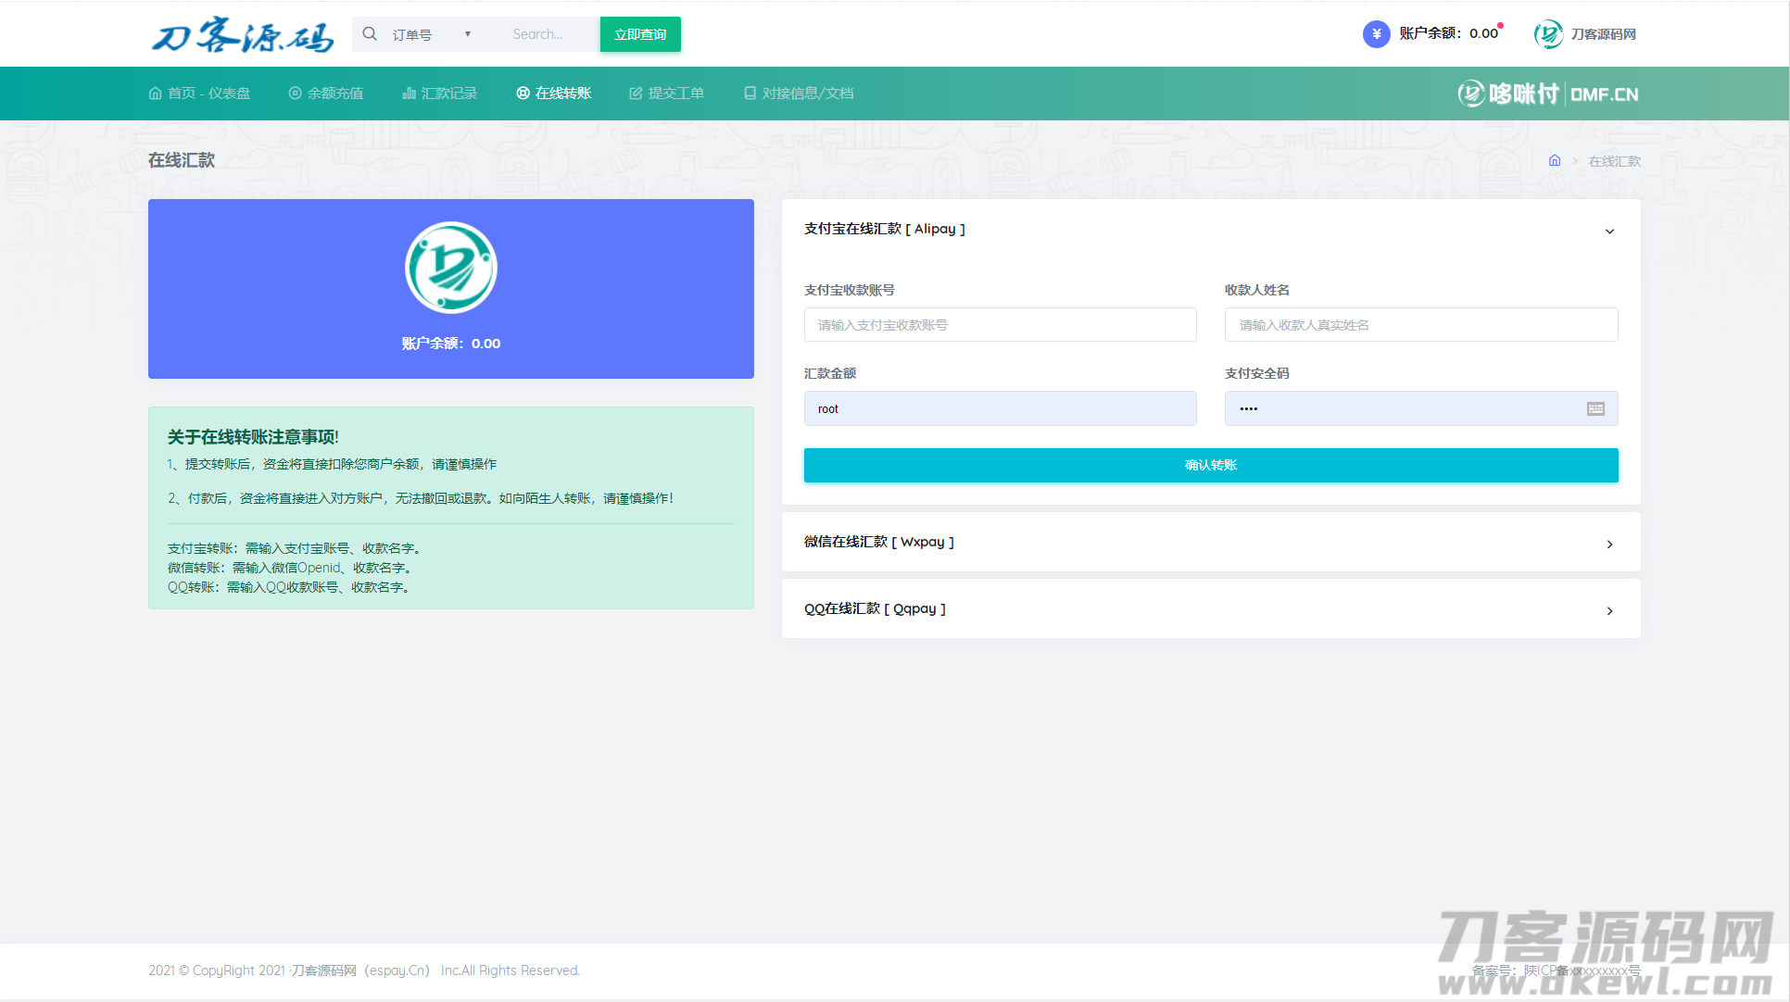Screen dimensions: 1790x1002
Task: Click the 支付宝收款账号 input field
Action: click(x=1000, y=325)
